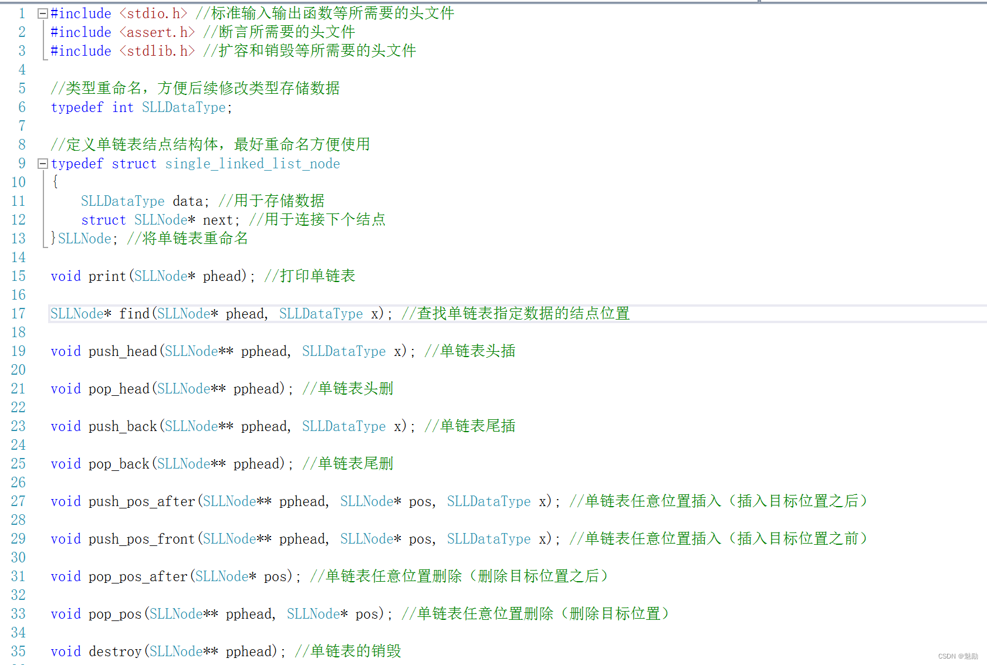
Task: Click line number 17 in the gutter
Action: point(18,314)
